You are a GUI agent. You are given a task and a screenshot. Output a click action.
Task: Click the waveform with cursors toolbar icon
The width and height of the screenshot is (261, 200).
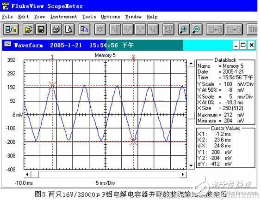(115, 29)
